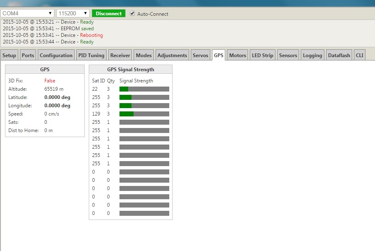Viewport: 375px width, 251px height.
Task: Go to the Configuration tab
Action: pyautogui.click(x=56, y=56)
